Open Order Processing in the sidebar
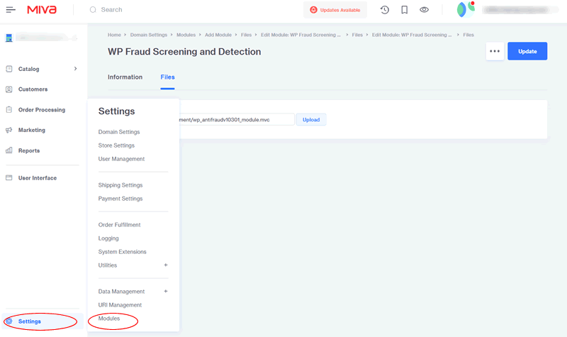This screenshot has width=567, height=337. (x=42, y=110)
